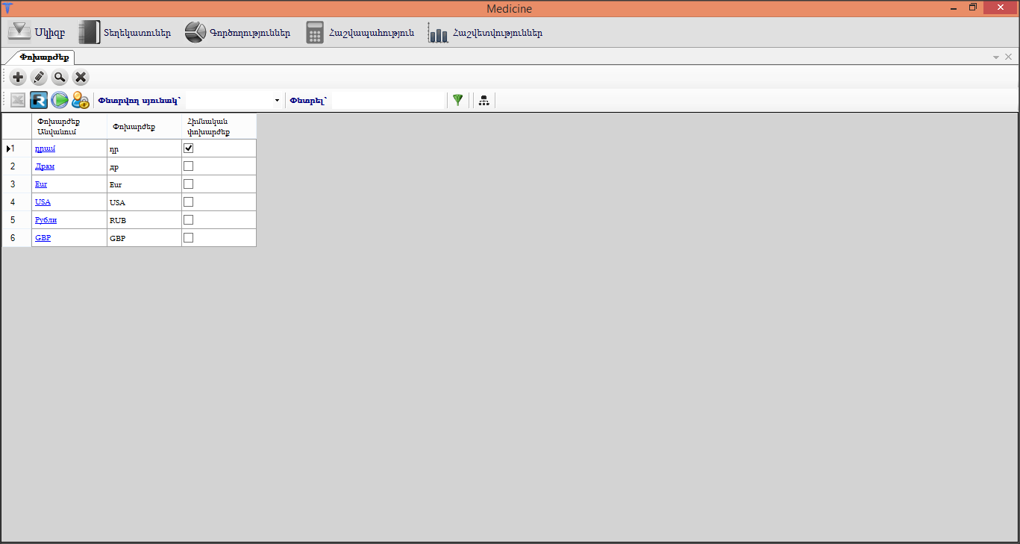
Task: Open the դրամ currency link
Action: click(x=44, y=148)
